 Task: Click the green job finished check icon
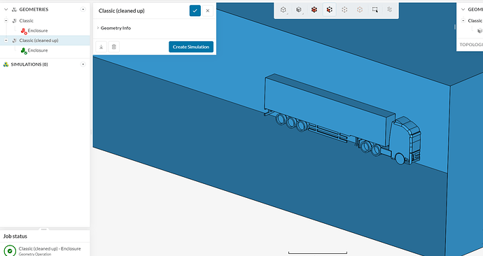point(10,250)
